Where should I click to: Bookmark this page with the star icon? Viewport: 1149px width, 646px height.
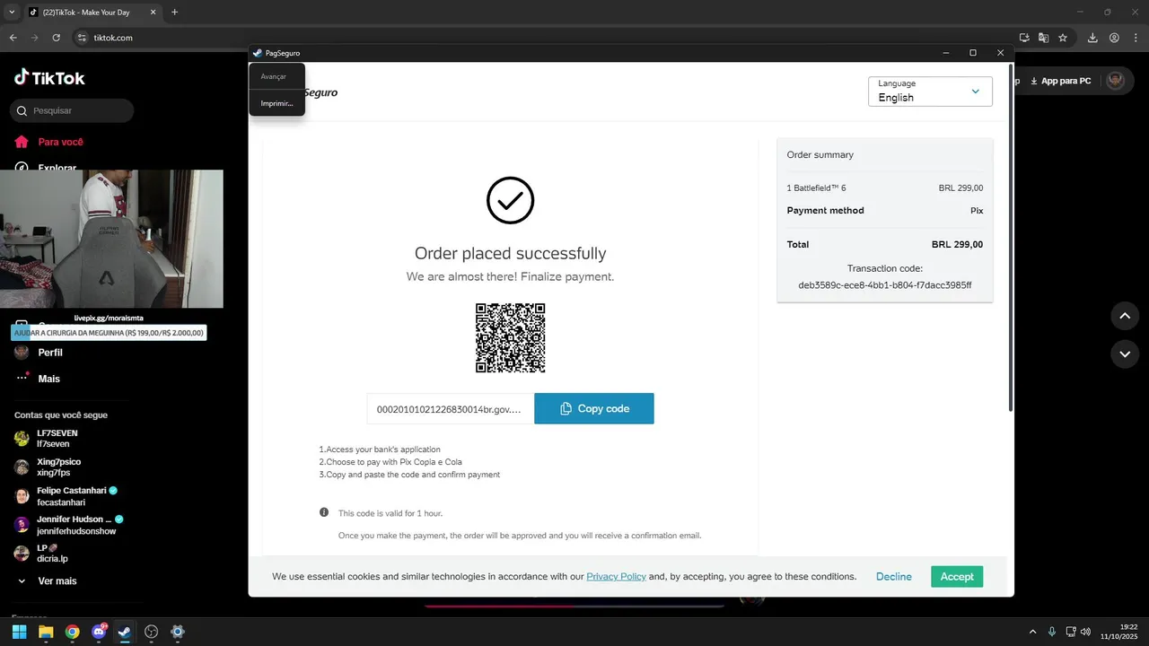[1064, 38]
